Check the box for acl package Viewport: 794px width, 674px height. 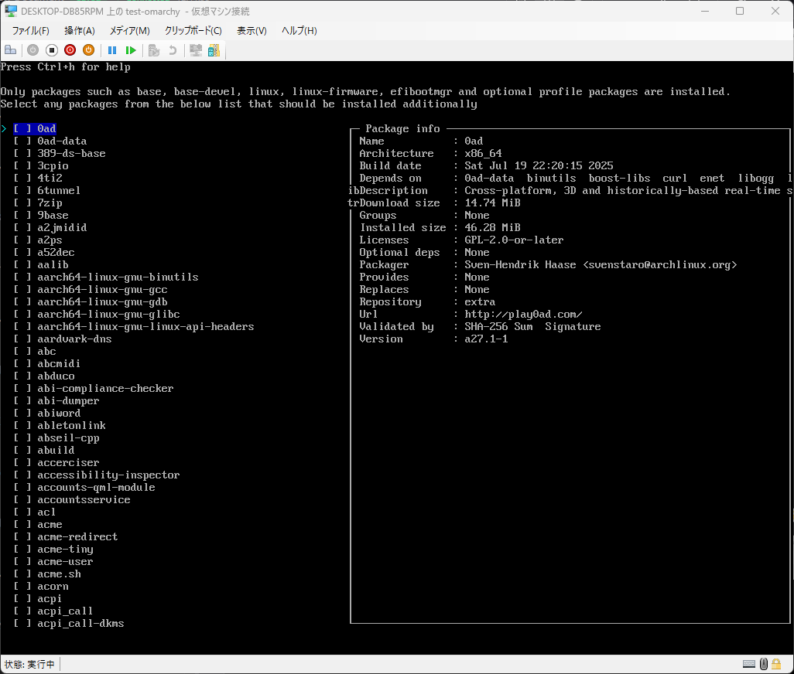[x=22, y=512]
